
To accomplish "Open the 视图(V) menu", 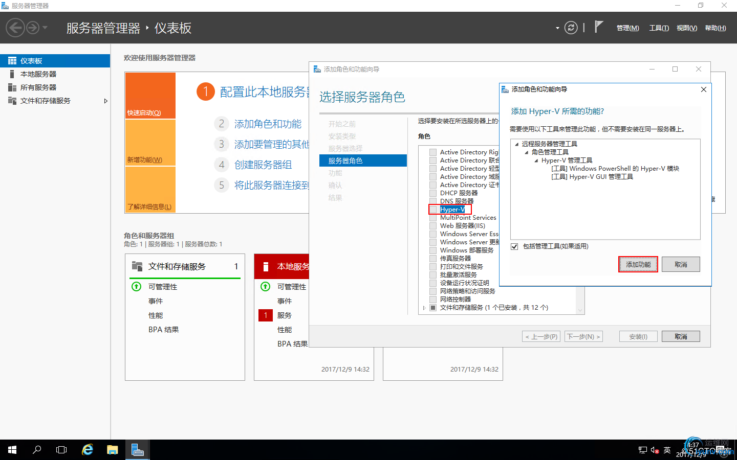I will click(x=687, y=28).
